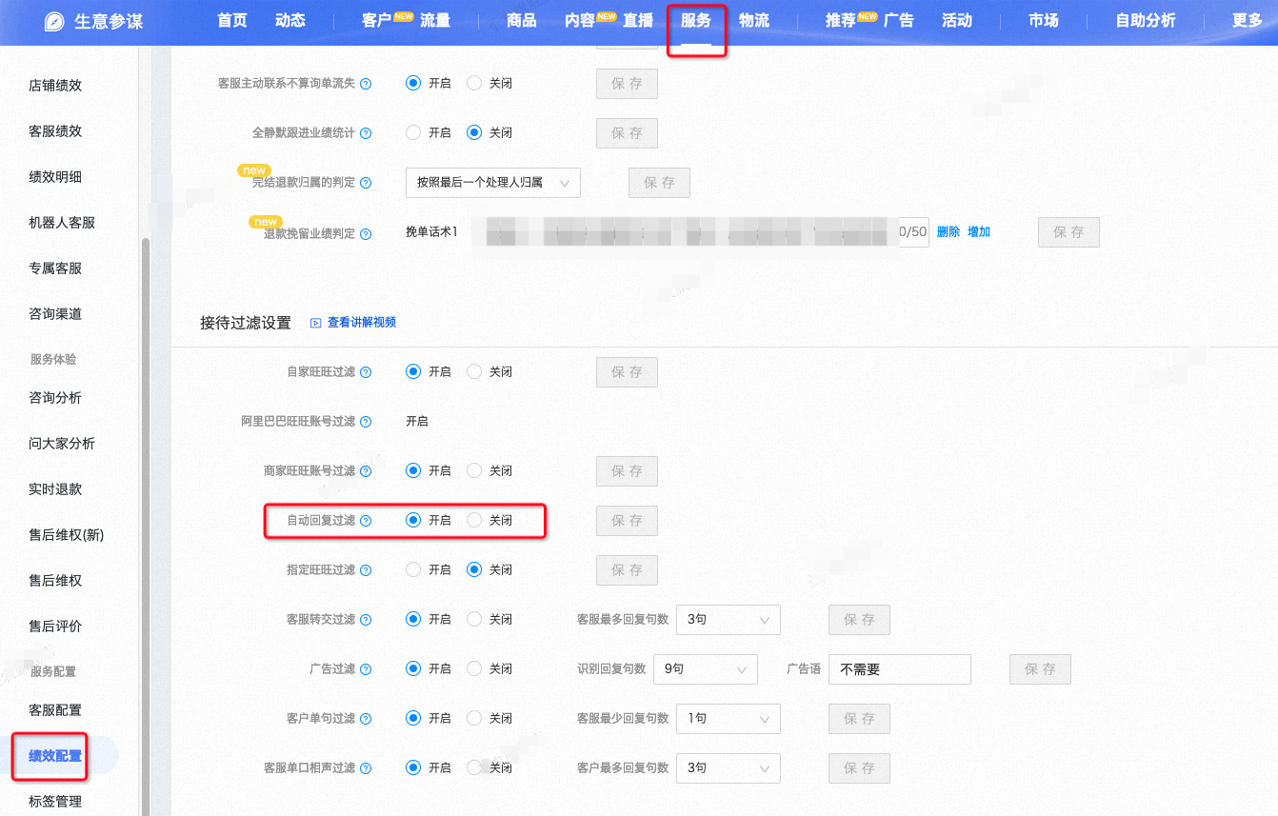The width and height of the screenshot is (1278, 816).
Task: Open the 查看讲解视频 link
Action: point(362,323)
